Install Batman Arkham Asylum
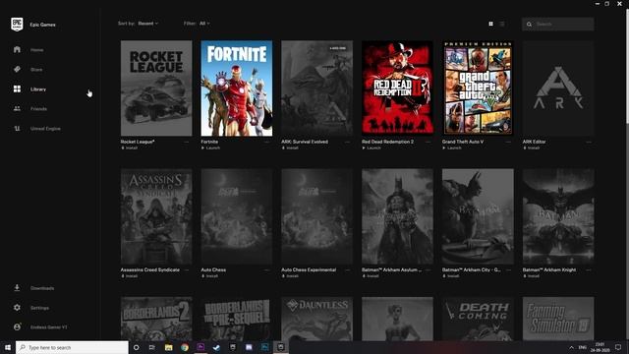The width and height of the screenshot is (629, 354). pyautogui.click(x=371, y=276)
